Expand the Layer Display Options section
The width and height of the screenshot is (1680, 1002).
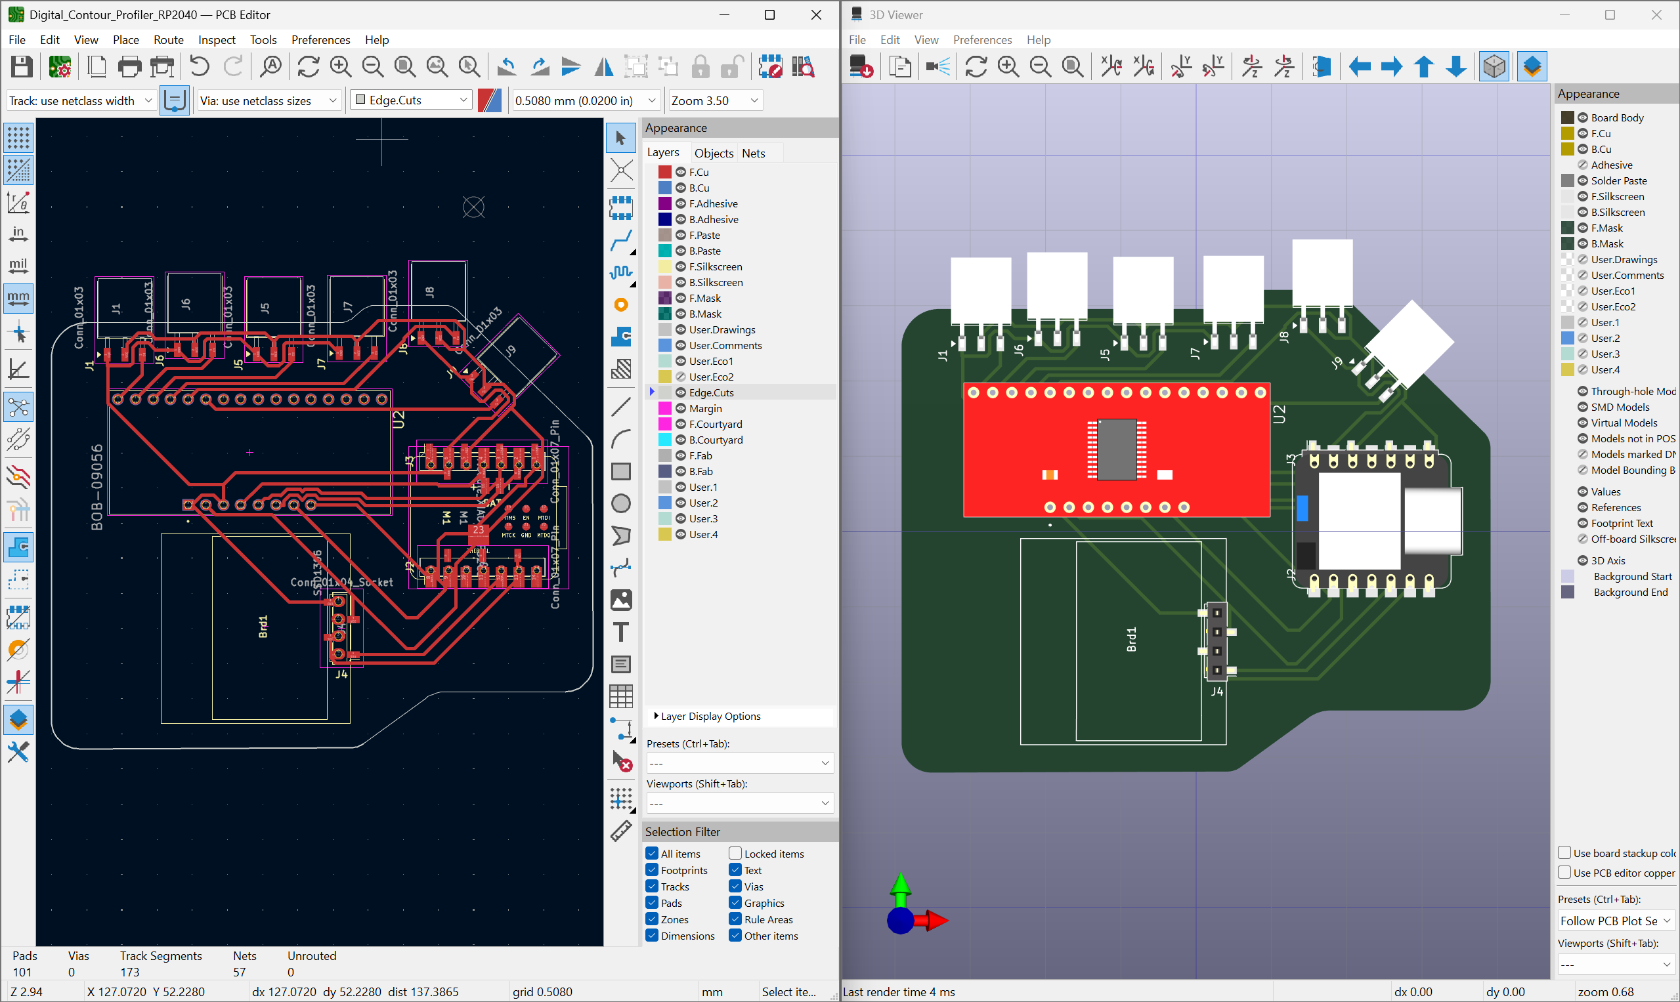[x=709, y=716]
